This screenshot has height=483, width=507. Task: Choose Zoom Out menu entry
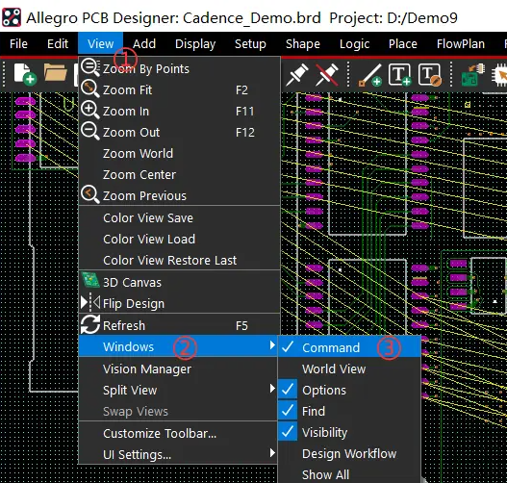coord(179,132)
